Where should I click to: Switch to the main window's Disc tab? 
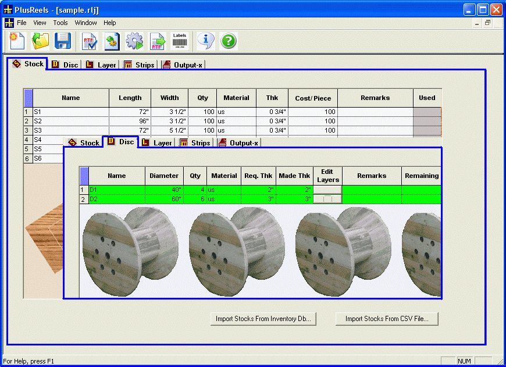tap(65, 65)
